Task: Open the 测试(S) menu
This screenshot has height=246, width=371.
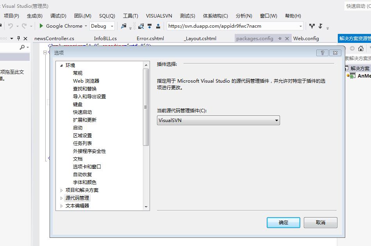Action: click(187, 16)
